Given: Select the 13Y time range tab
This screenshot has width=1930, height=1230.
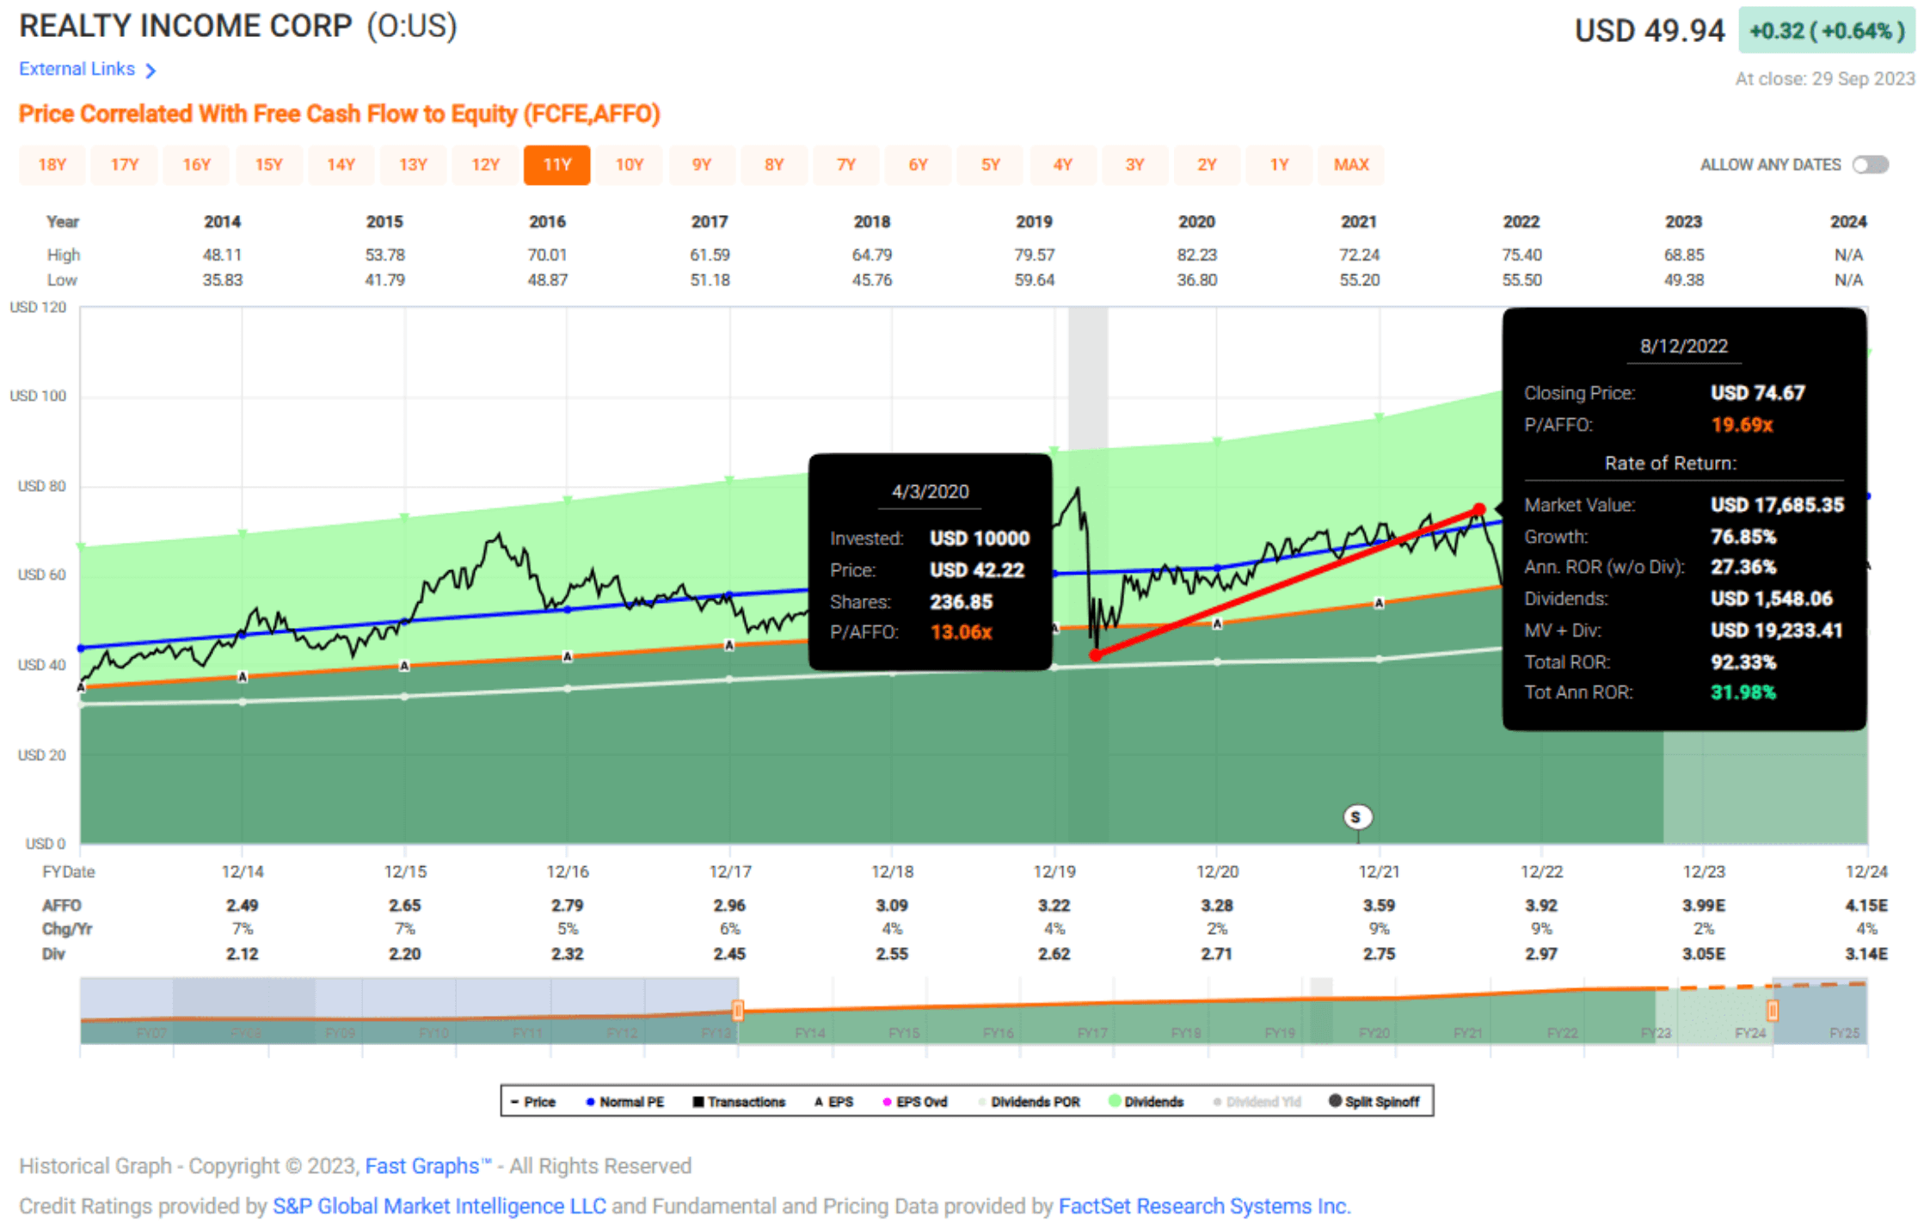Looking at the screenshot, I should 414,164.
